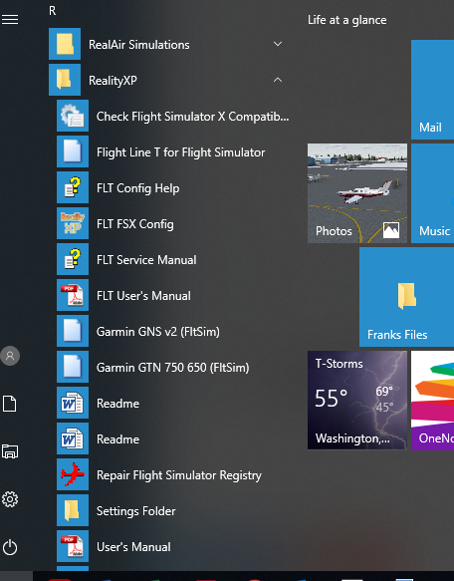Click the Power icon in sidebar

(10, 547)
